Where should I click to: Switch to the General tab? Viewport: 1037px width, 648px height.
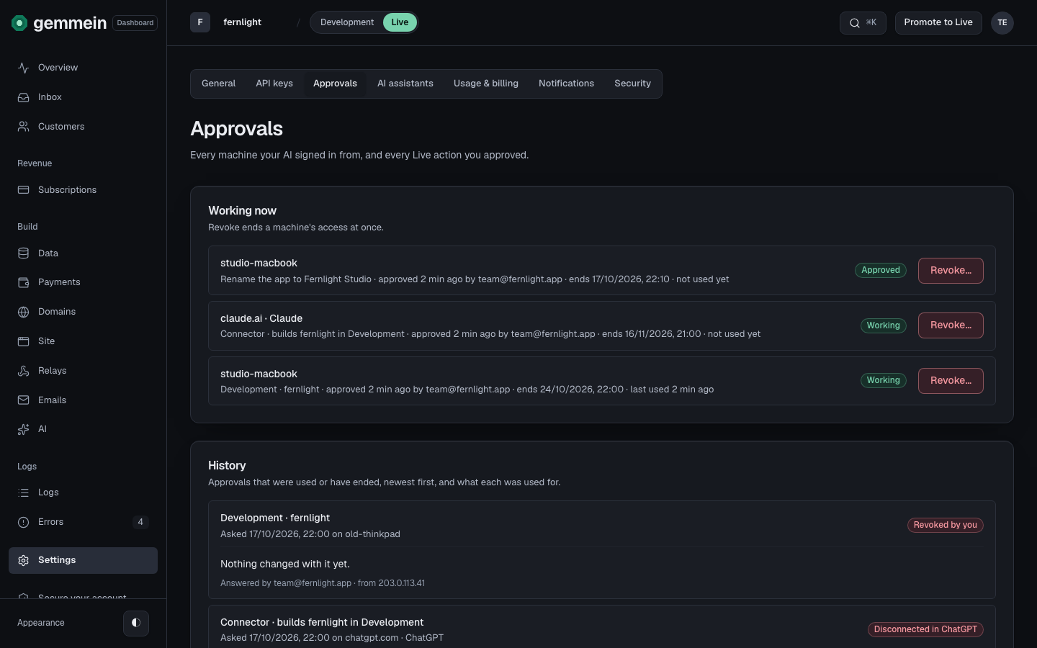[x=219, y=84]
